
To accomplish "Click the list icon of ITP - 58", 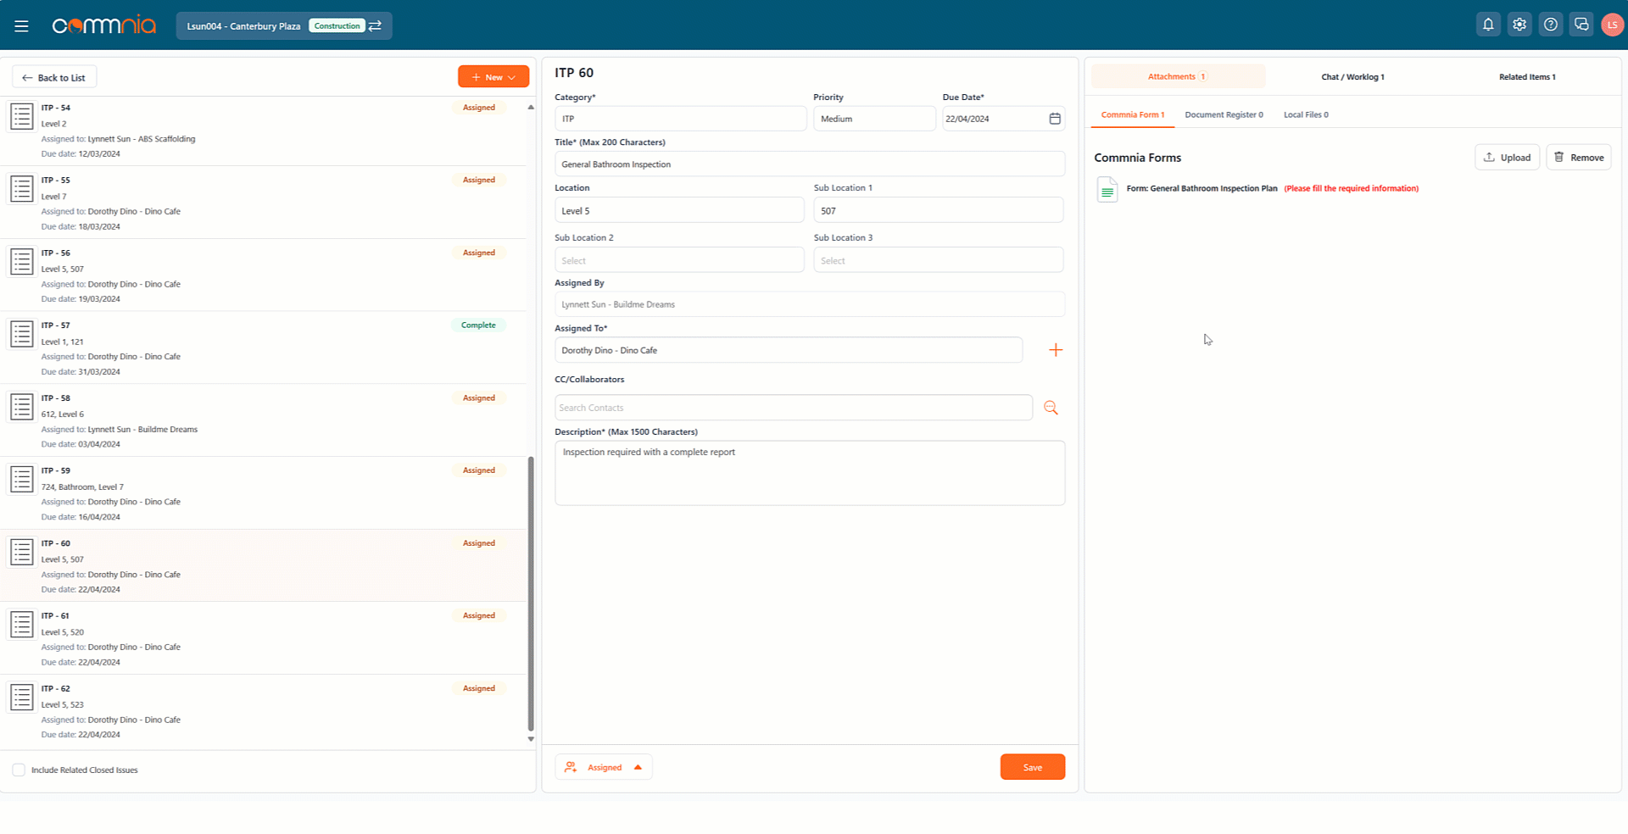I will coord(22,407).
